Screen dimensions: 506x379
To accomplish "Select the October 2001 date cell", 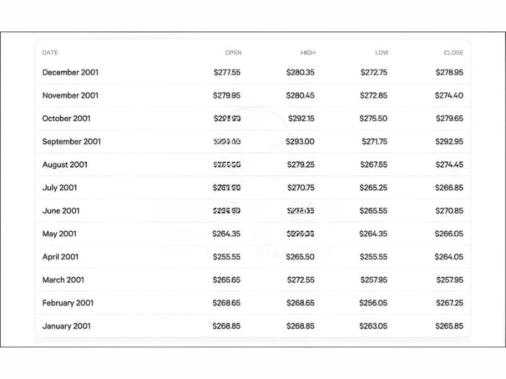I will 66,119.
